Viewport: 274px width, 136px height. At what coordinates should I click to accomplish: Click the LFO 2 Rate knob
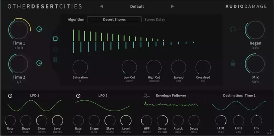[x=78, y=120]
